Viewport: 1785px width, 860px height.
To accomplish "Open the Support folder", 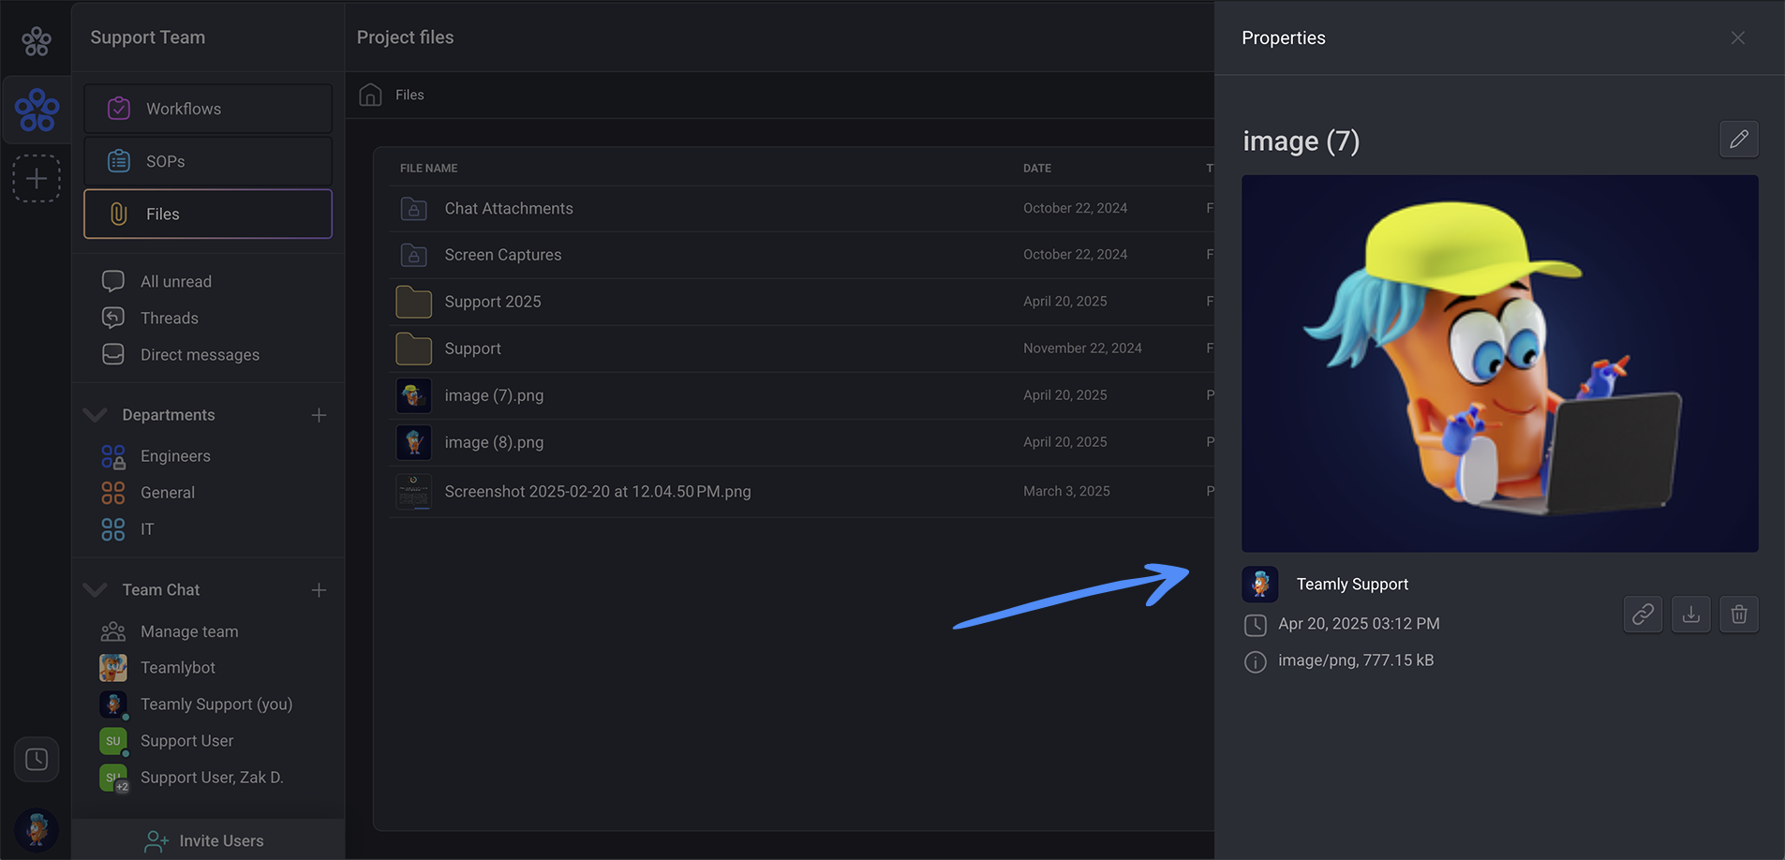I will coord(473,348).
